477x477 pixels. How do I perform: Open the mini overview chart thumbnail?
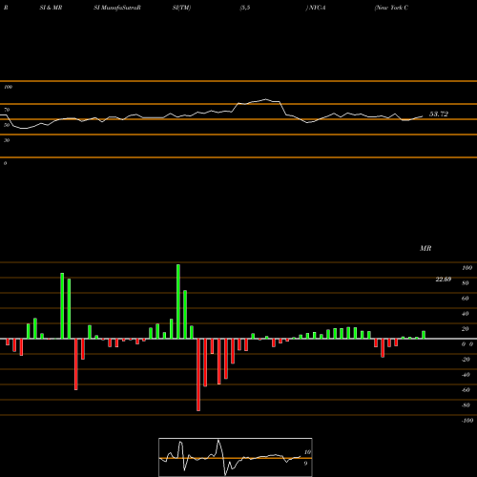coord(236,457)
